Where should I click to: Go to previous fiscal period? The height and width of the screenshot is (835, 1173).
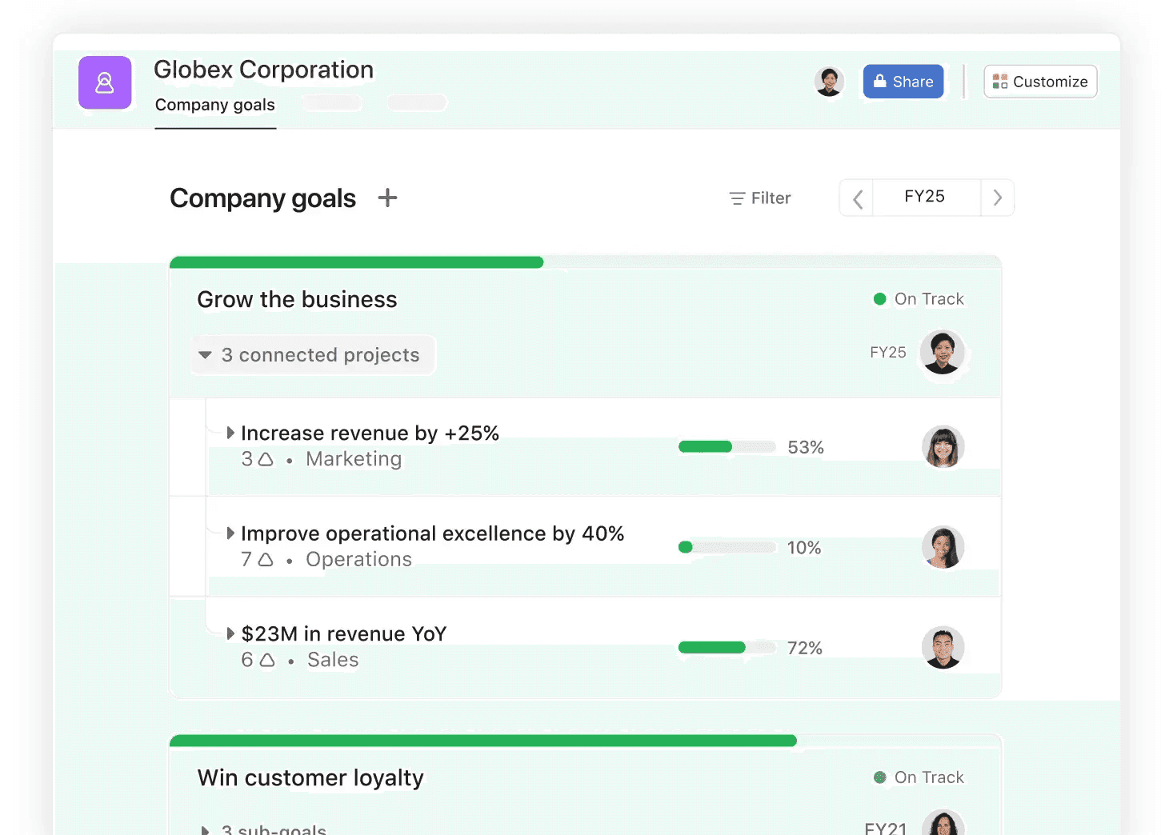[857, 198]
